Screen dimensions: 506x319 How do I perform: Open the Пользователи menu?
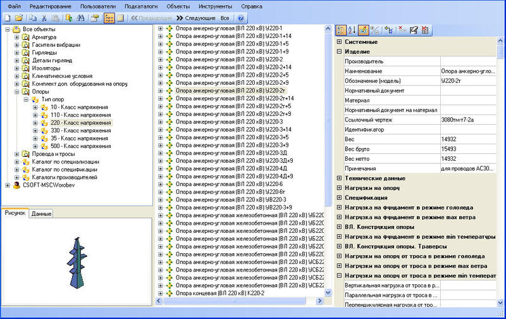[98, 6]
